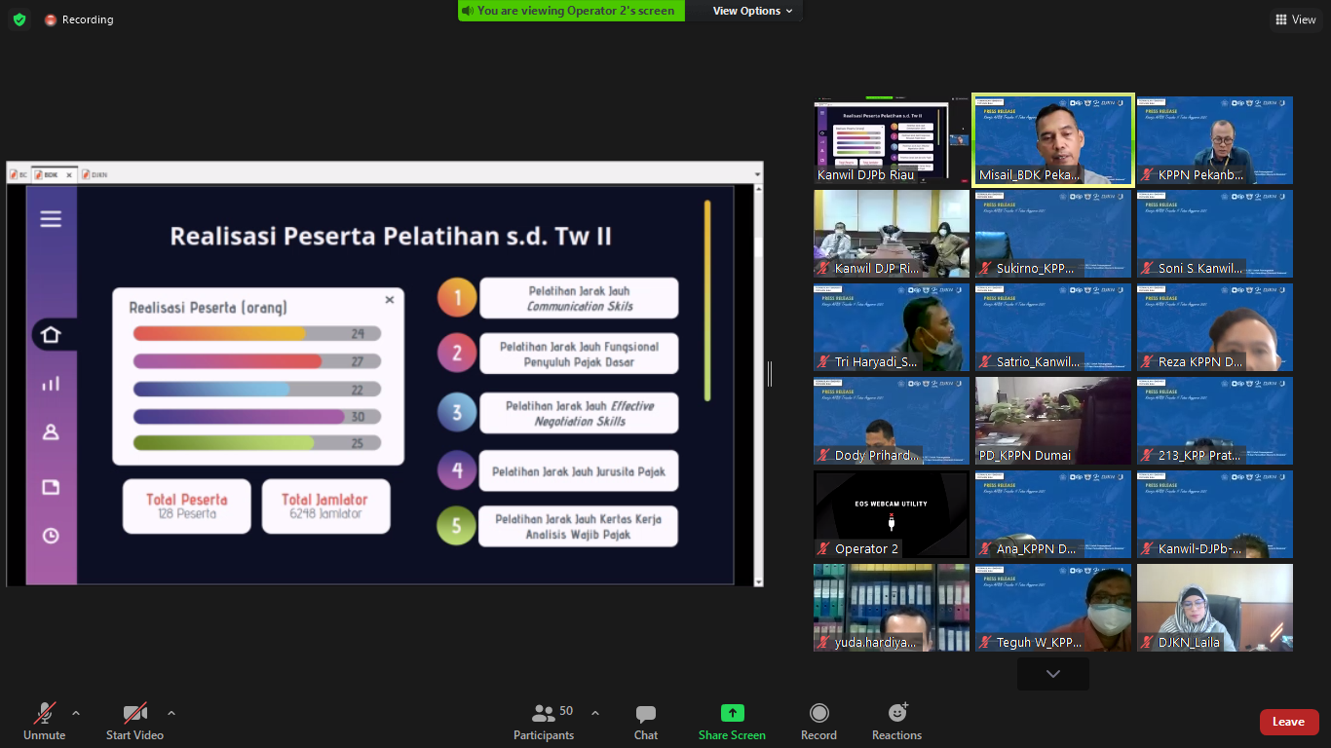Screen dimensions: 1331x748
Task: Select Misail_BDK speaker video thumbnail
Action: [x=1053, y=139]
